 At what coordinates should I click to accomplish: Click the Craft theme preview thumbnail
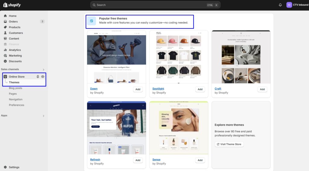point(241,57)
